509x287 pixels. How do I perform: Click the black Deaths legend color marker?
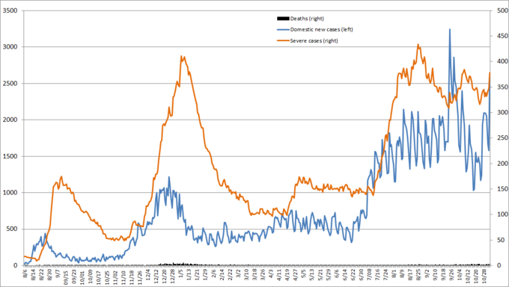pos(283,19)
